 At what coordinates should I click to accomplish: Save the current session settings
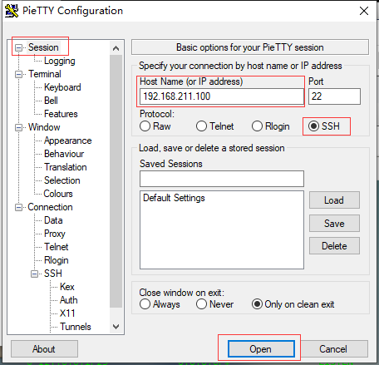tap(334, 224)
